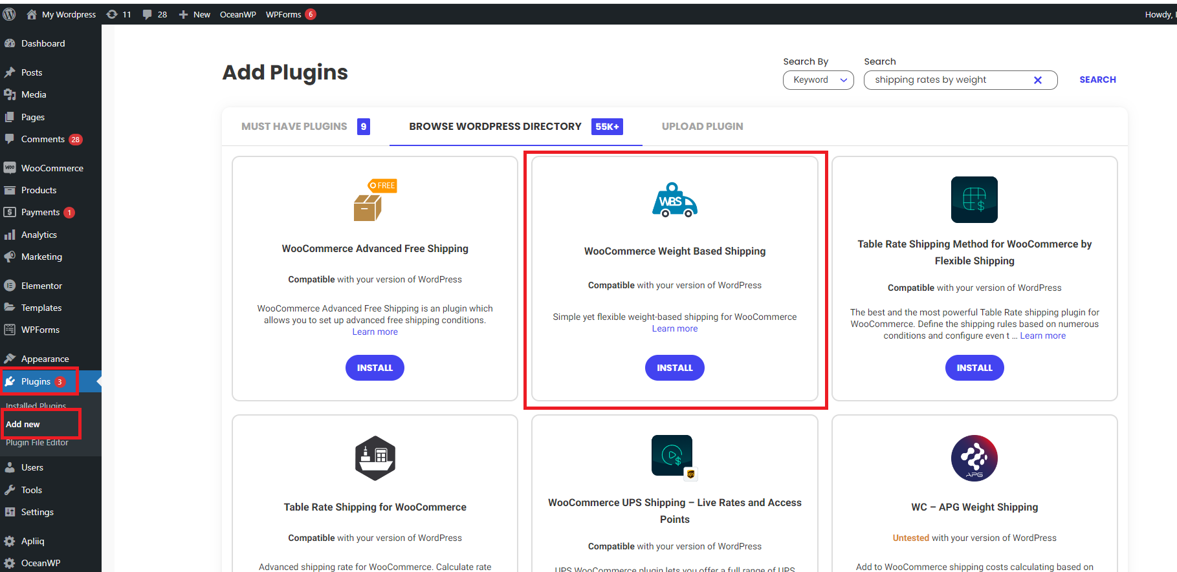Viewport: 1177px width, 572px height.
Task: Click the WC – APG Weight Shipping title
Action: point(974,507)
